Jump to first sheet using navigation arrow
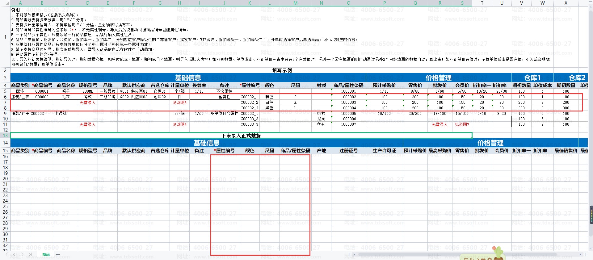This screenshot has width=593, height=260. click(6, 255)
